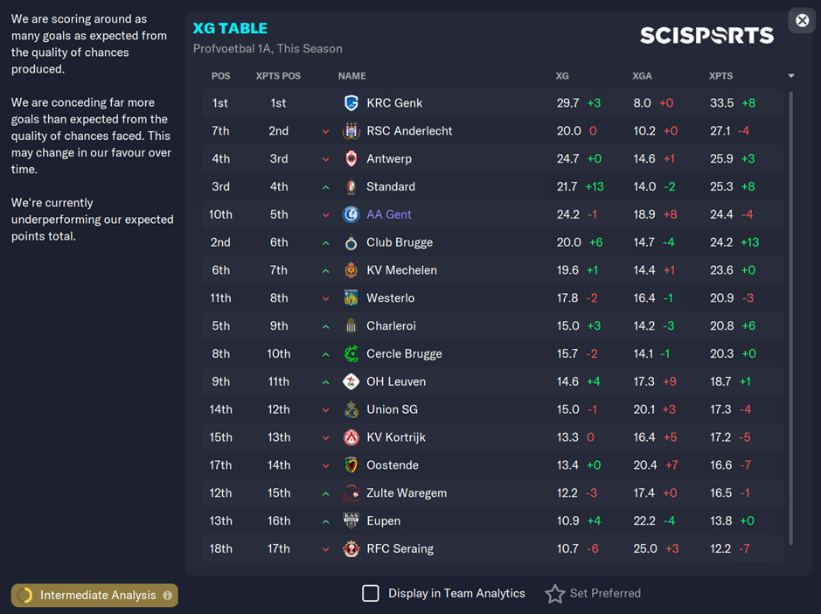
Task: Click the KRC Genk club badge
Action: click(351, 102)
